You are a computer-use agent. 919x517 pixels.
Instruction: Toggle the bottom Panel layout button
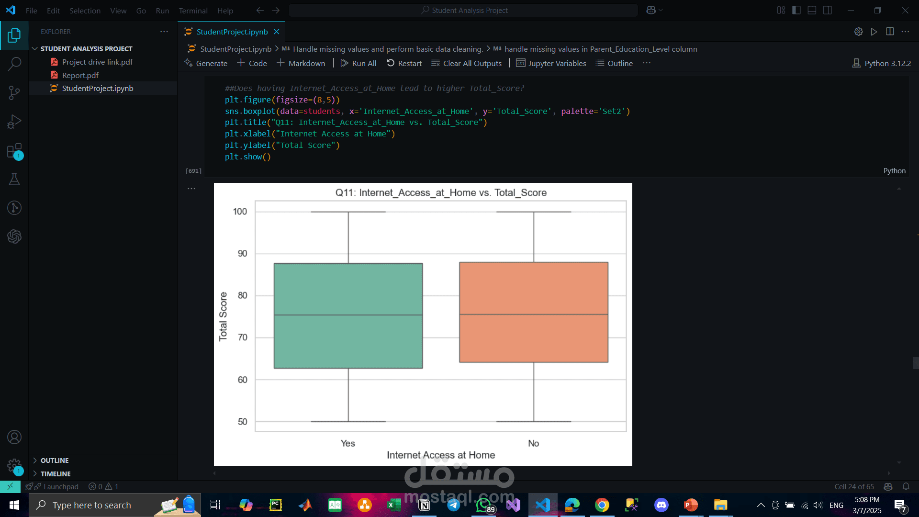point(812,10)
